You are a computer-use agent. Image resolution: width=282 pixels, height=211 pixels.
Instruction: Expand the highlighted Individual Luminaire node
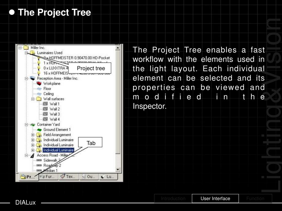[x=33, y=150]
